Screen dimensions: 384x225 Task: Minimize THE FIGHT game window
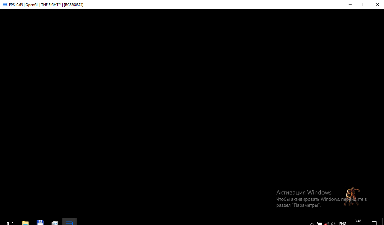pos(350,4)
